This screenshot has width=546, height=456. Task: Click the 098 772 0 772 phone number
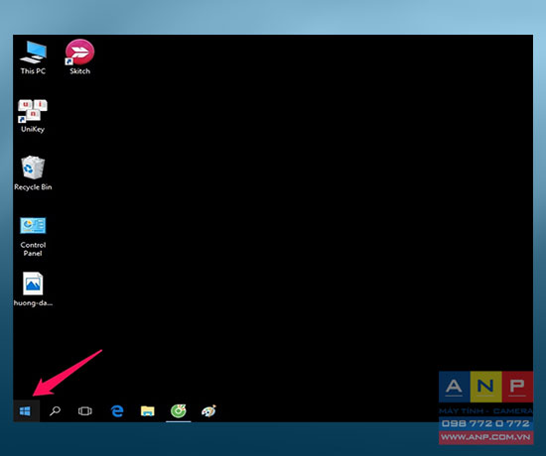pos(485,423)
